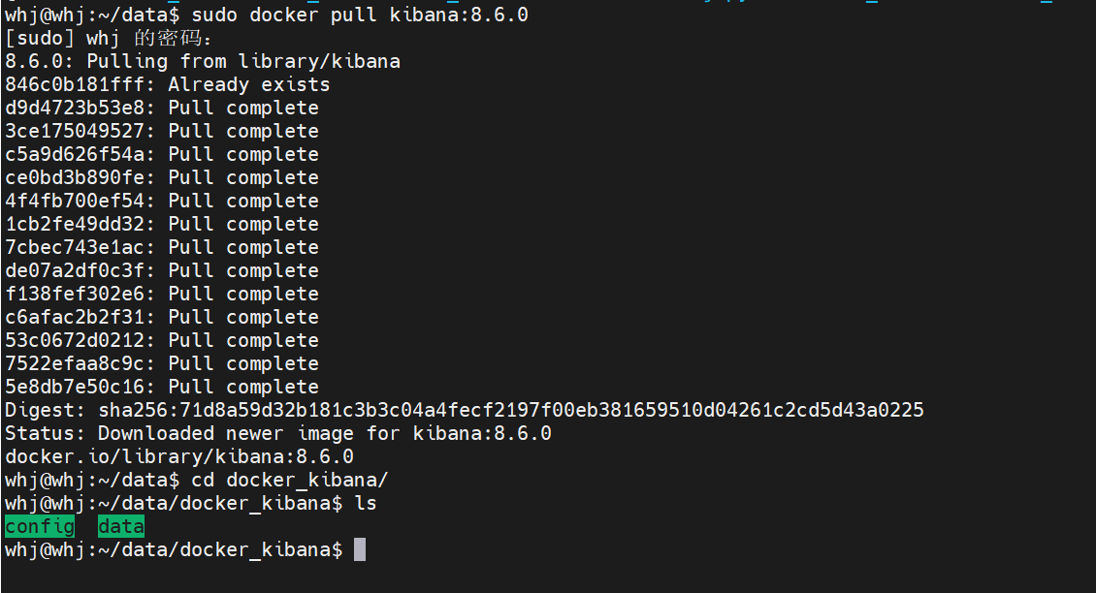Click the layer ID c5a9d626f54a
Screen dimensions: 1096x593
[x=75, y=154]
